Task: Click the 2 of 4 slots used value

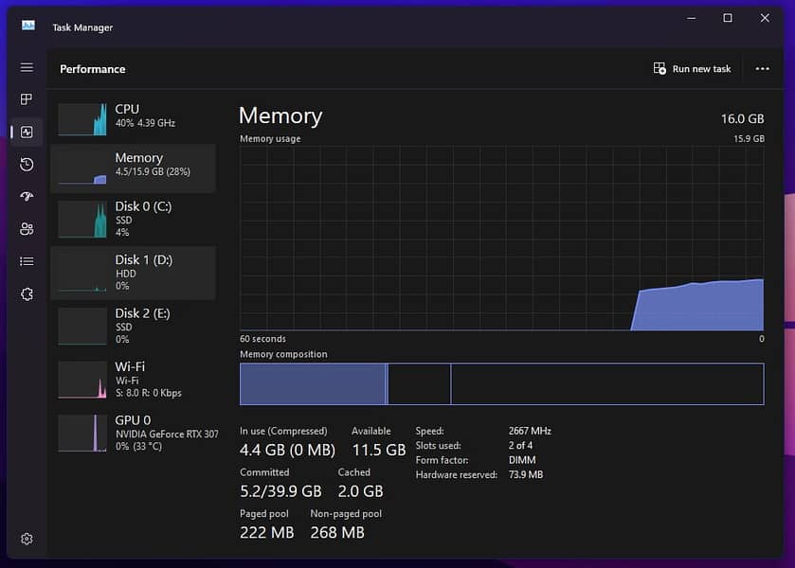Action: pos(521,445)
